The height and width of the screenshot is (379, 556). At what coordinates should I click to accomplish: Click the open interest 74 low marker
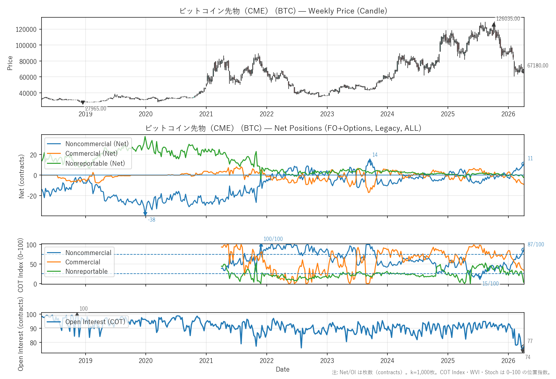523,351
